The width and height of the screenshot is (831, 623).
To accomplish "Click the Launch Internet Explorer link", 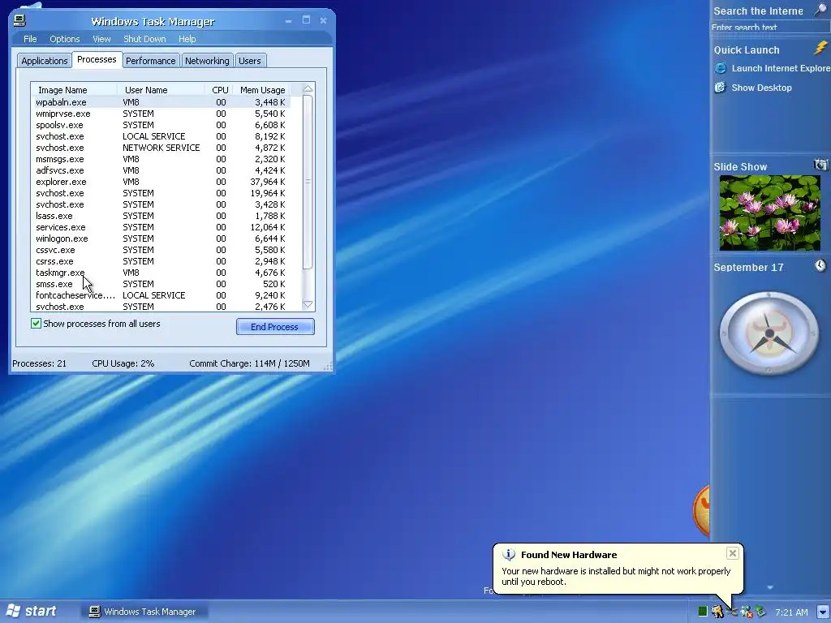I will 781,68.
